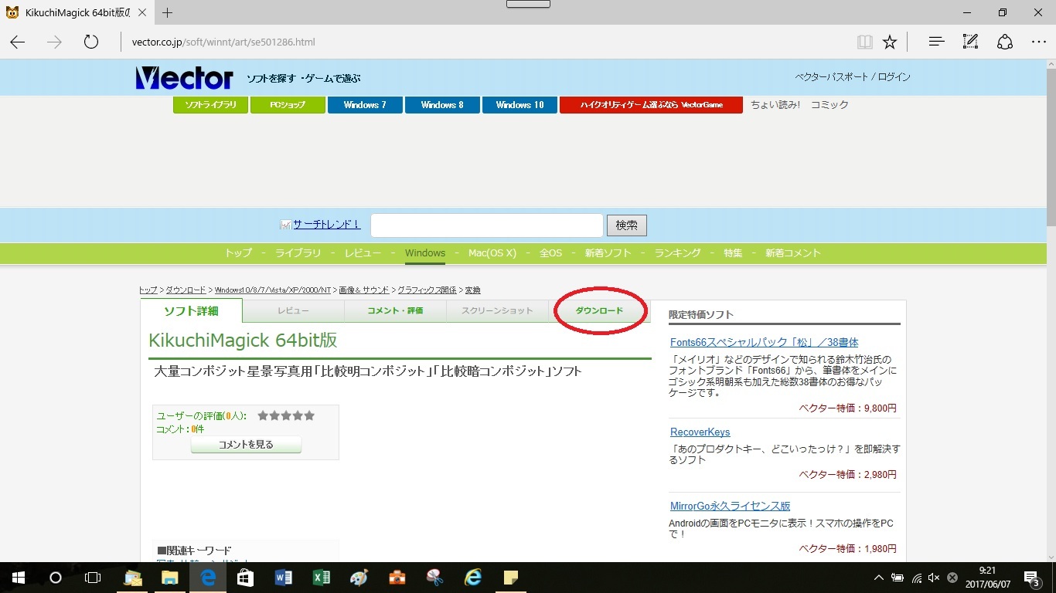
Task: Open the Edge Hub panel
Action: 936,42
